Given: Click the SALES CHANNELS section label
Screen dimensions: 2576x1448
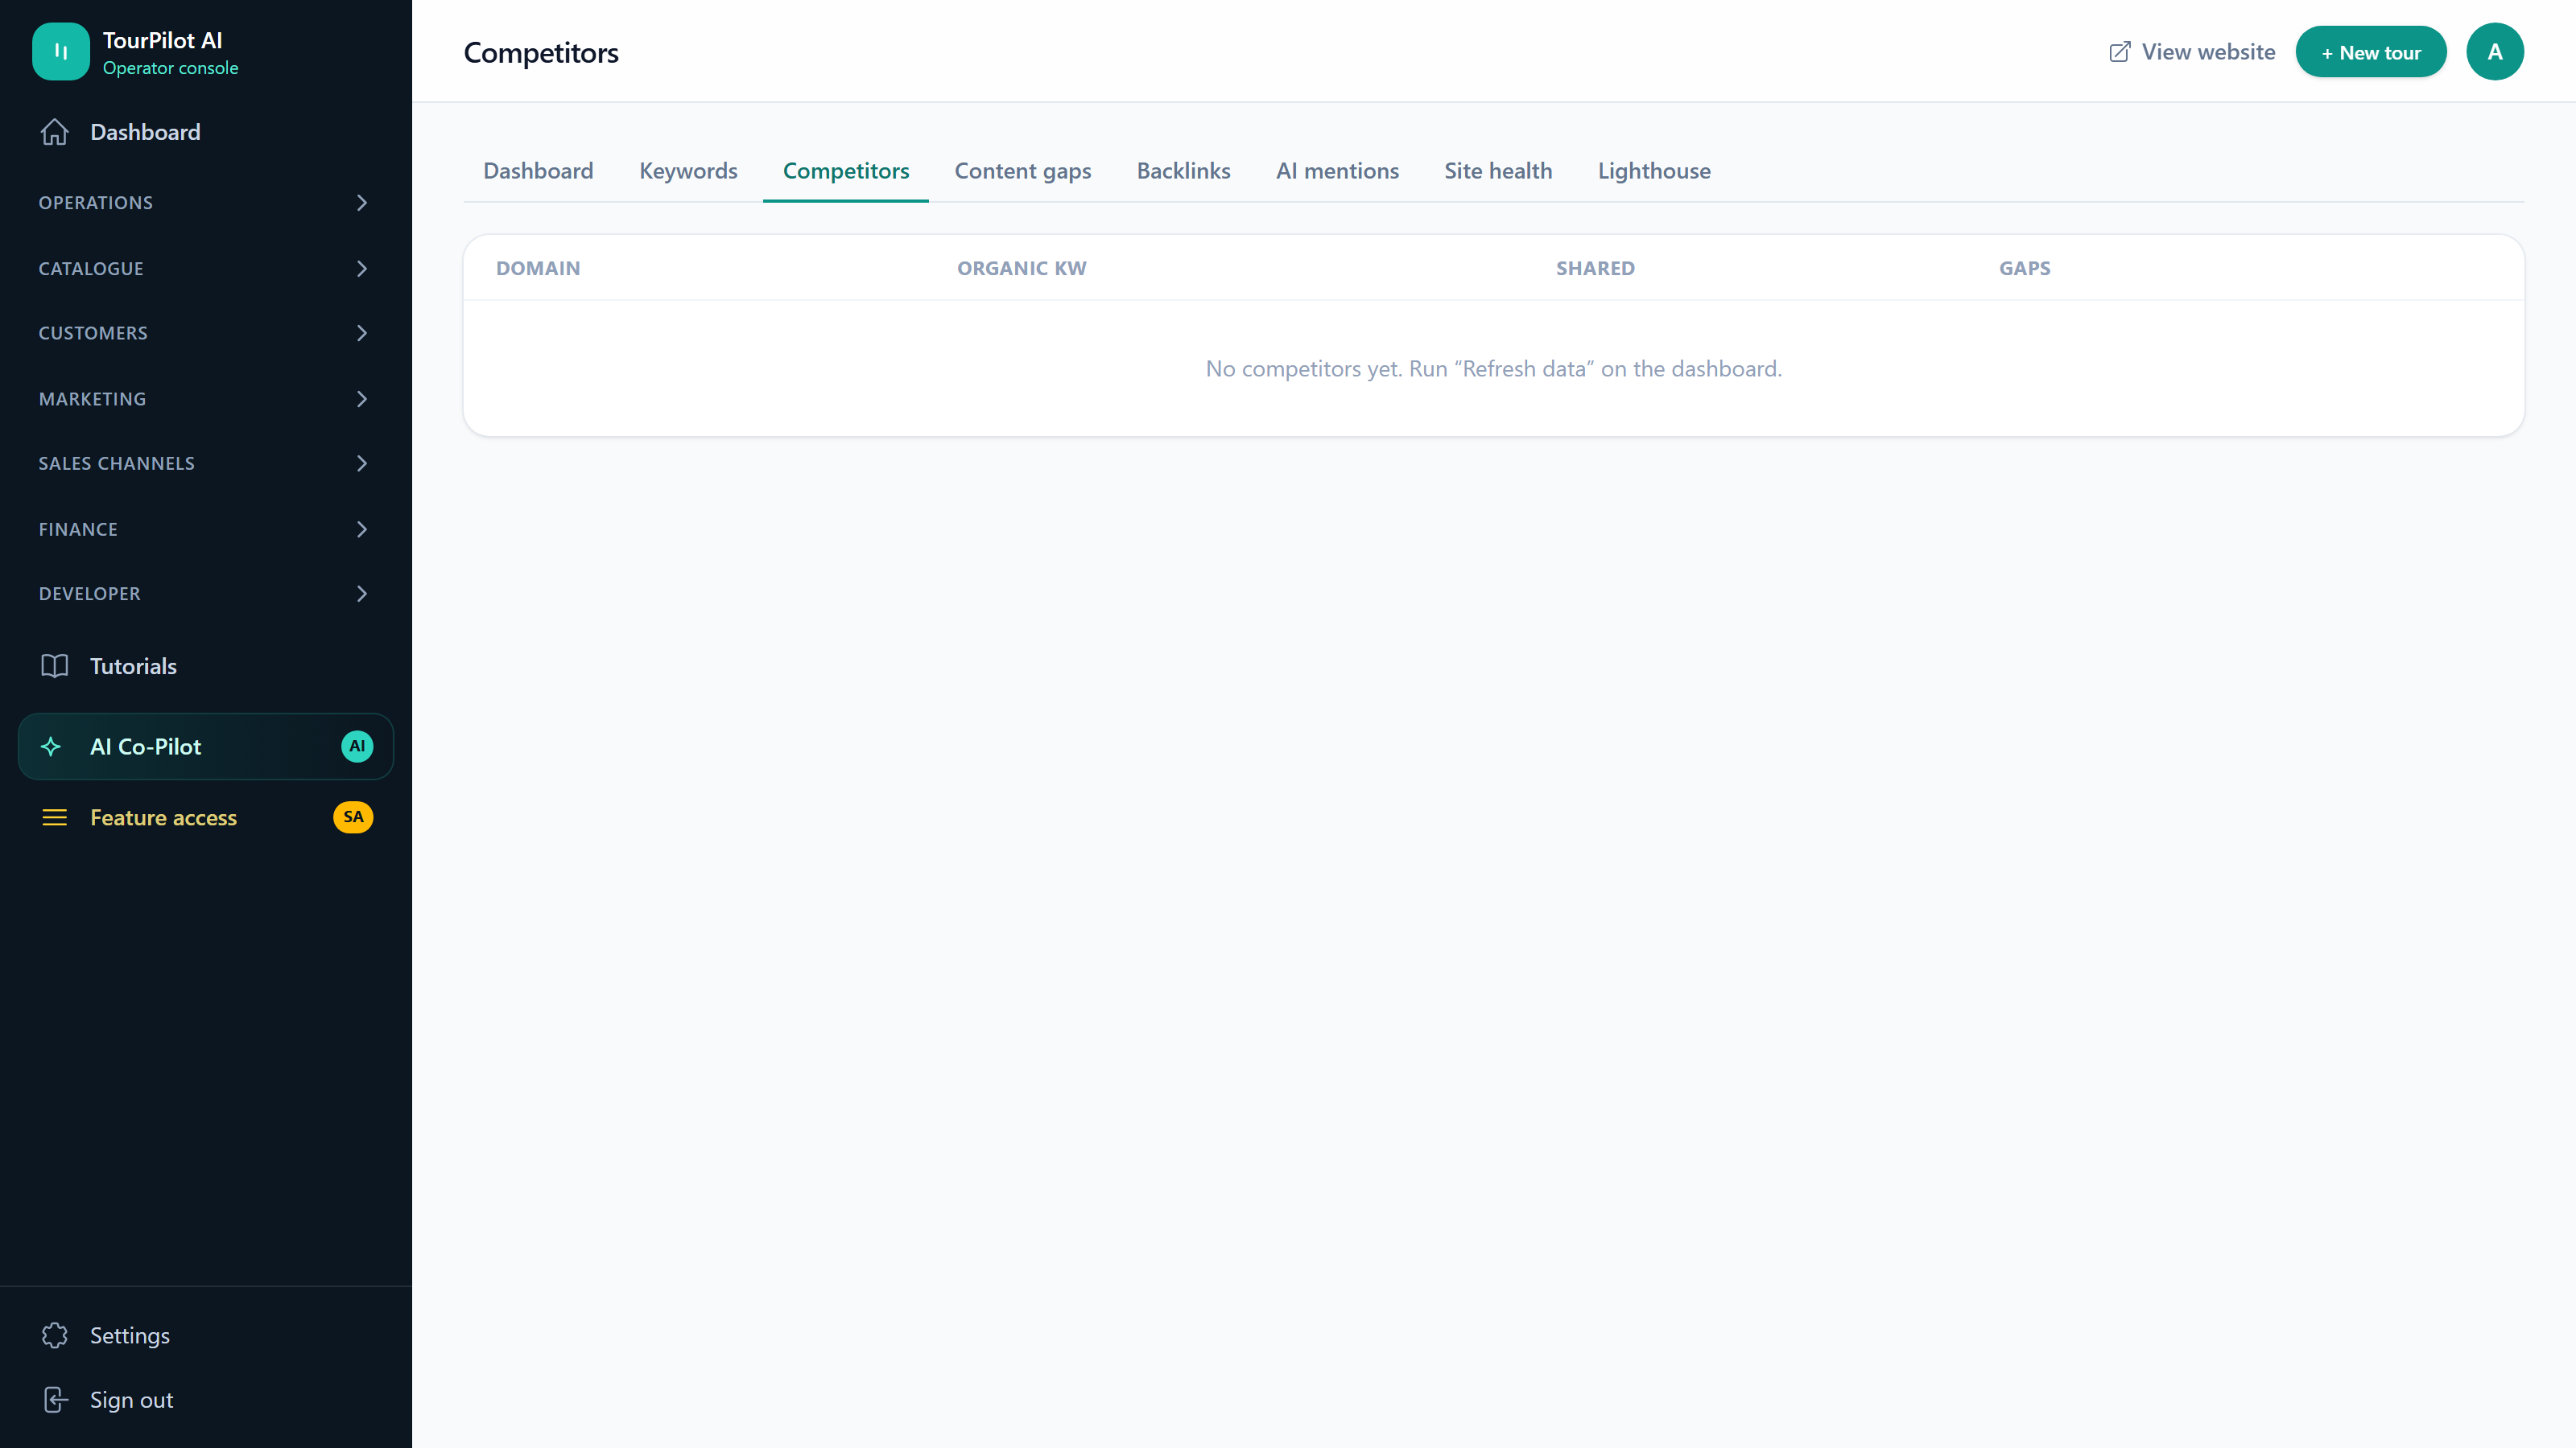Looking at the screenshot, I should point(117,463).
